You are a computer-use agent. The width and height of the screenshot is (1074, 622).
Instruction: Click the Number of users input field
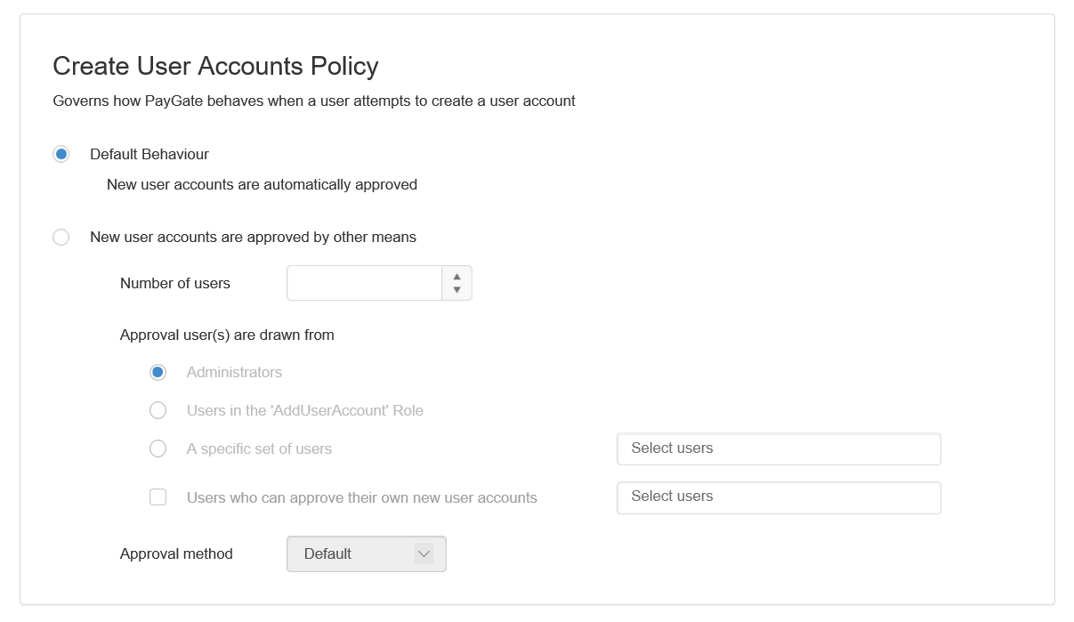pyautogui.click(x=364, y=284)
